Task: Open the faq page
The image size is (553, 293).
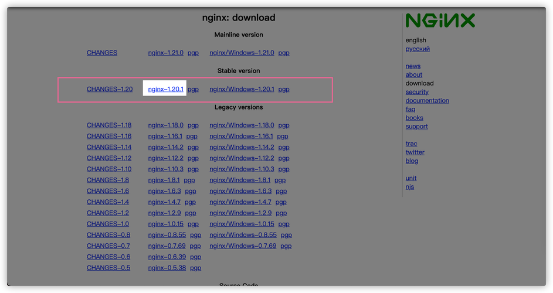Action: [x=410, y=110]
